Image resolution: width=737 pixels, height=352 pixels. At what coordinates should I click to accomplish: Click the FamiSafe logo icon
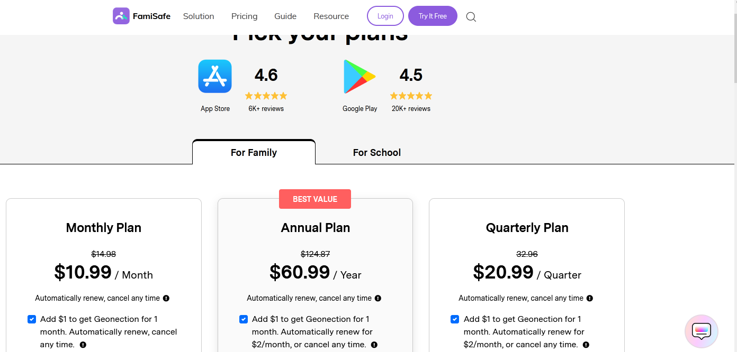(x=121, y=16)
